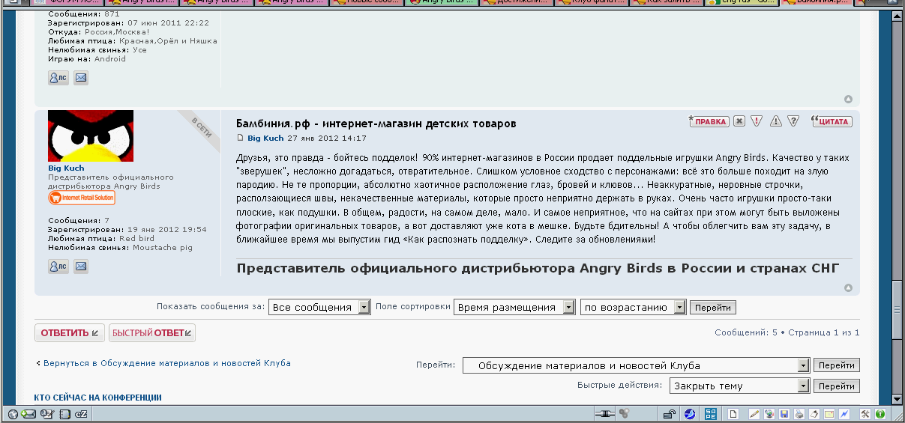Open the Big Kuch author link beside the post date
The image size is (905, 423).
point(265,139)
